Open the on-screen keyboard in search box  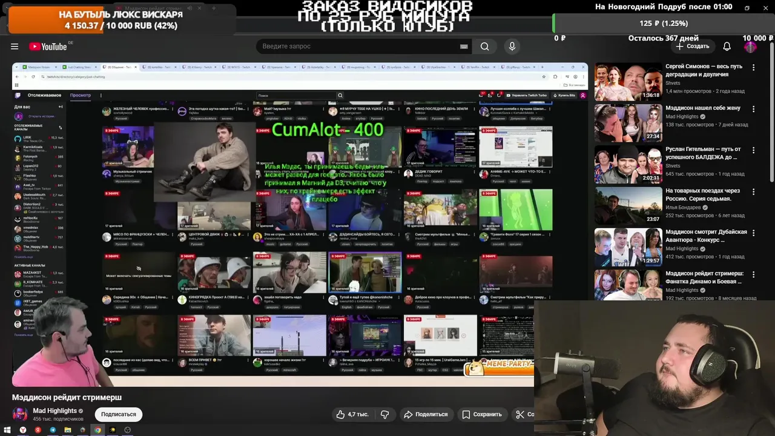pyautogui.click(x=464, y=47)
